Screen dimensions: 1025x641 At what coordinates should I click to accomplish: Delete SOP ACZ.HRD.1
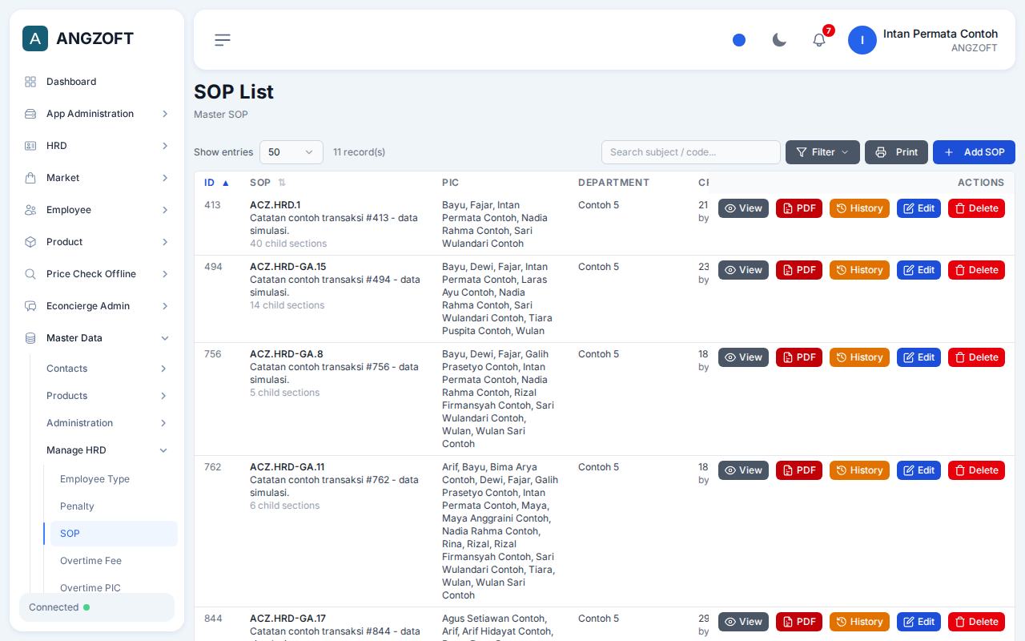[976, 208]
